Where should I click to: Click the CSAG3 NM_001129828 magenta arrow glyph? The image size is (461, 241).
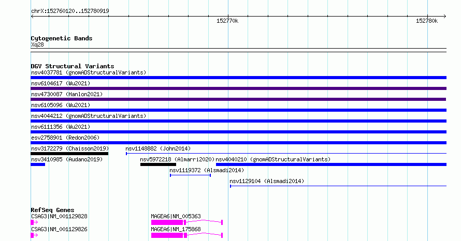[34, 222]
